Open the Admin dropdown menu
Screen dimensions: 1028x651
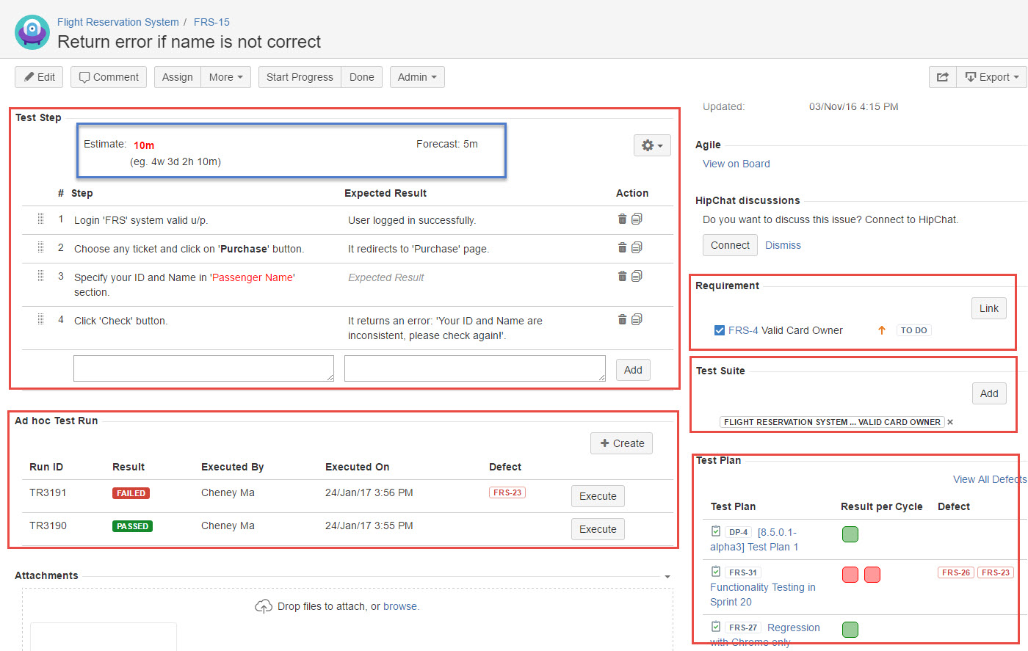pyautogui.click(x=417, y=77)
